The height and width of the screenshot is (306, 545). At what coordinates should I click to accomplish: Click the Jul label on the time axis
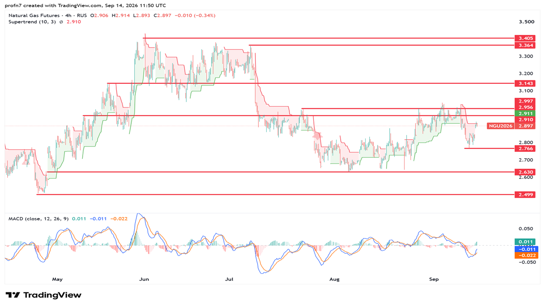point(230,279)
